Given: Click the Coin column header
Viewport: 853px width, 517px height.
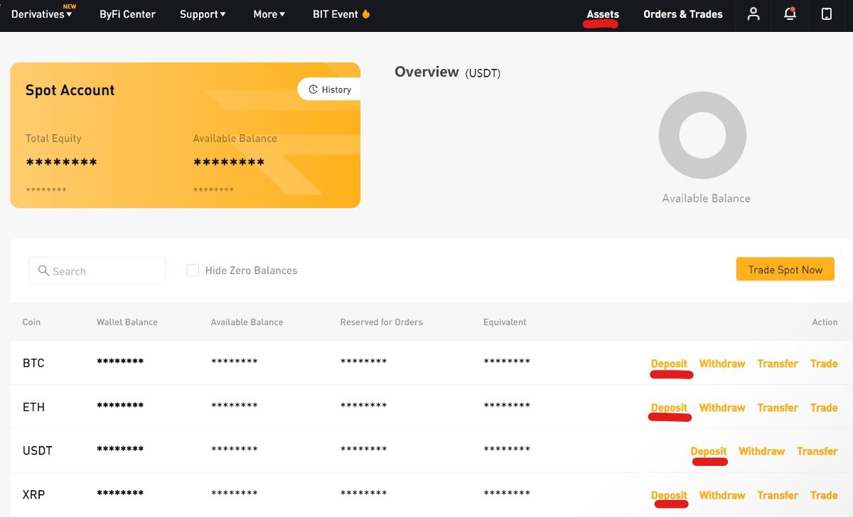Looking at the screenshot, I should [31, 322].
